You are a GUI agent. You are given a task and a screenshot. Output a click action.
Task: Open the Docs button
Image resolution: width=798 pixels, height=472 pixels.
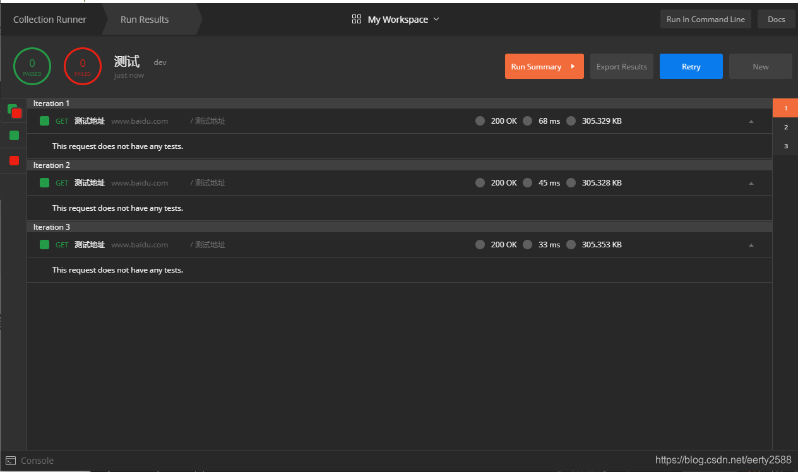(777, 20)
